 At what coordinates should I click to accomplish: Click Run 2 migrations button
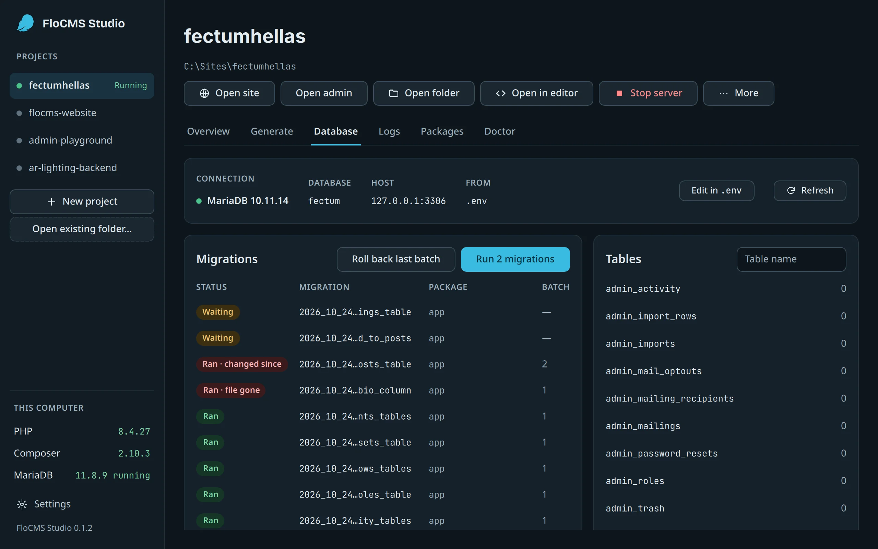click(515, 259)
